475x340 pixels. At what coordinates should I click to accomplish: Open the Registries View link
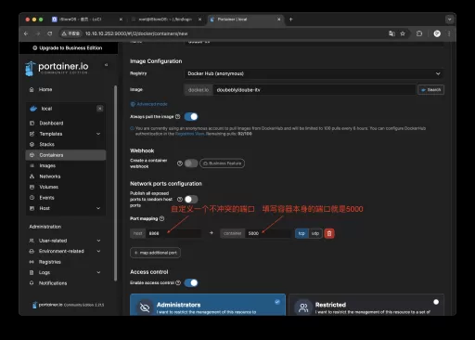(x=190, y=134)
